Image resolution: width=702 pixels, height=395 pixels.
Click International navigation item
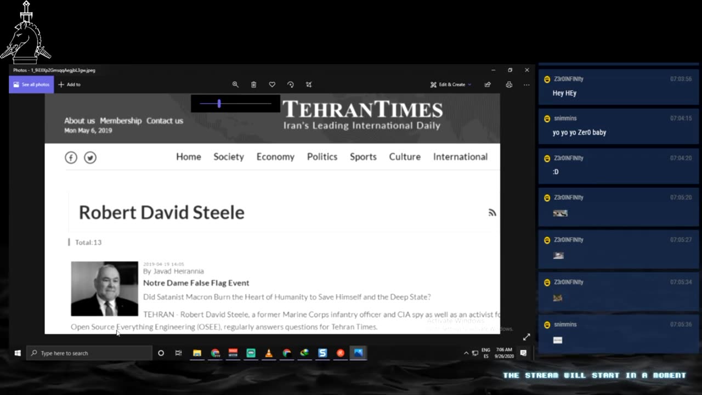460,157
